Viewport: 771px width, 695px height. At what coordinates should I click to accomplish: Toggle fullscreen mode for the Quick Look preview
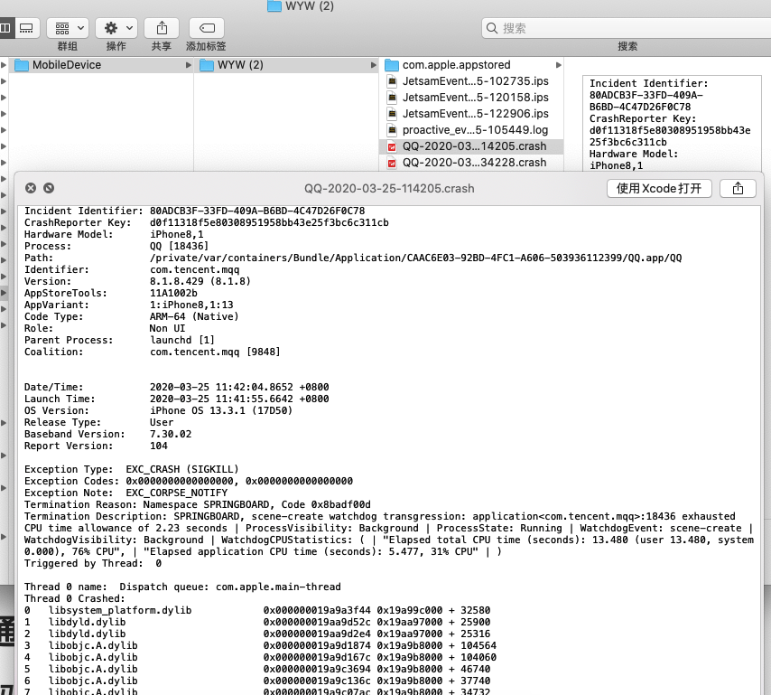pyautogui.click(x=47, y=188)
